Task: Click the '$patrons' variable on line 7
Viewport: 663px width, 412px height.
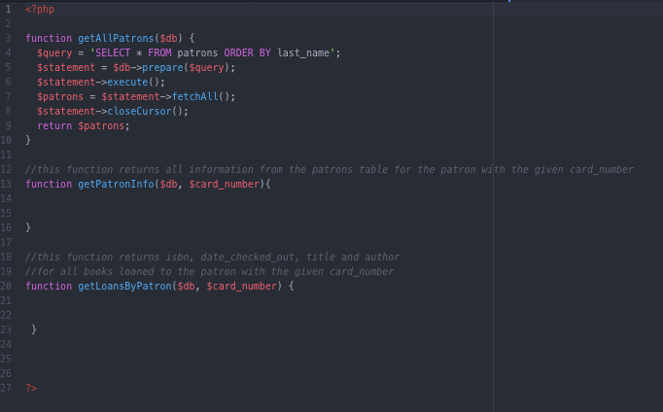Action: point(60,97)
